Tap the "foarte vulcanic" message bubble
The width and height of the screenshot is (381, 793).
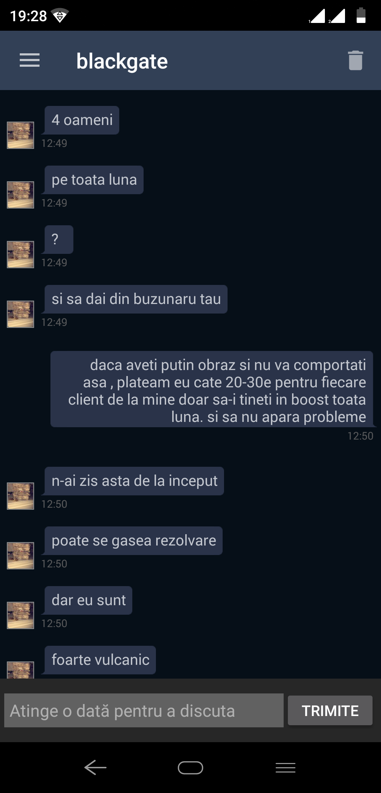tap(100, 660)
